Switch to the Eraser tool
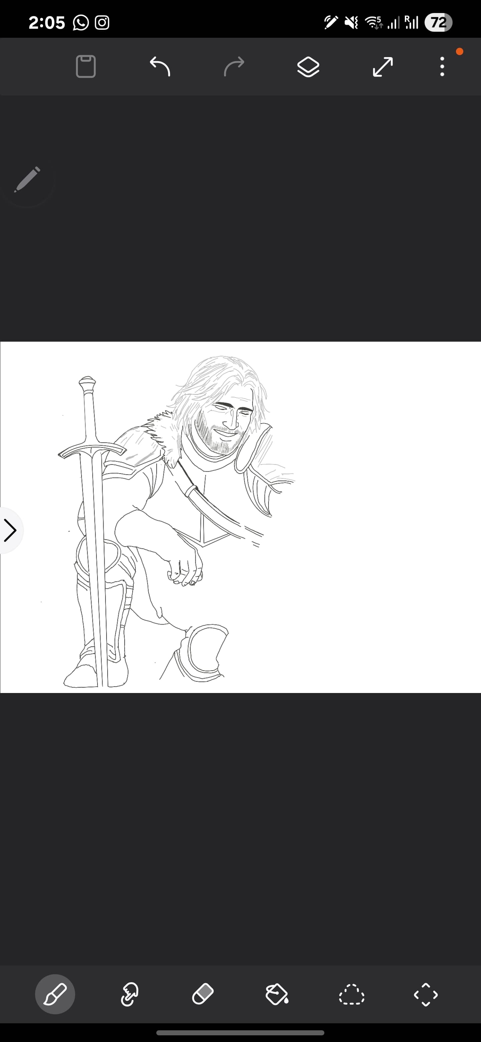This screenshot has width=481, height=1042. [x=203, y=994]
